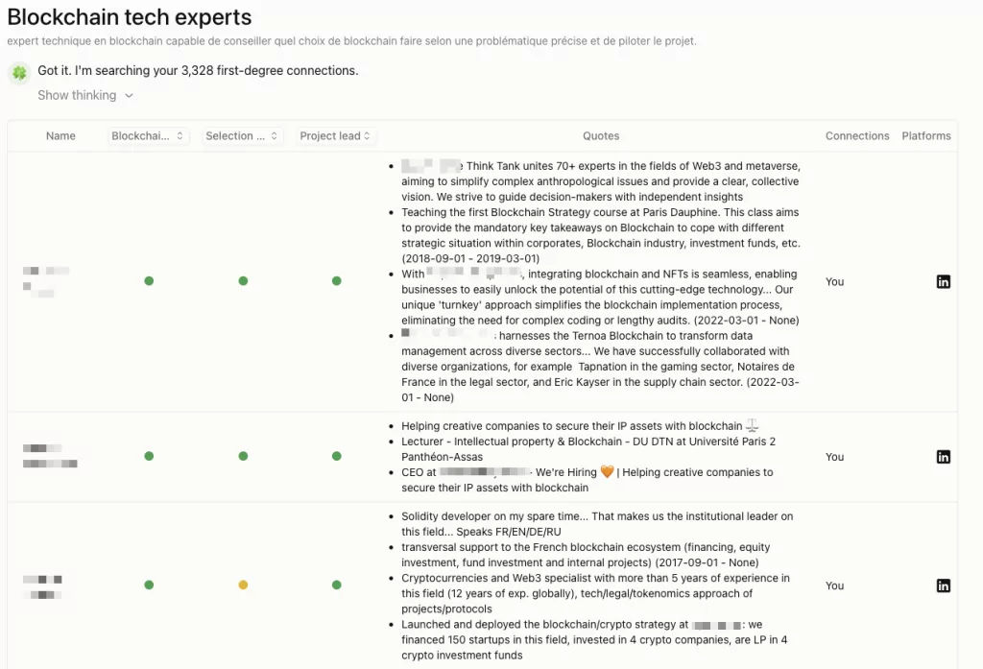This screenshot has width=983, height=669.
Task: Click the Connections column header
Action: [857, 135]
